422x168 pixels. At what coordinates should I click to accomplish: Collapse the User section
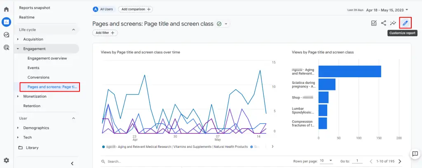[x=73, y=118]
